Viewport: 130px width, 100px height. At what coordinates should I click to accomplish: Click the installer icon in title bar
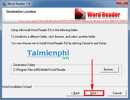[4, 4]
